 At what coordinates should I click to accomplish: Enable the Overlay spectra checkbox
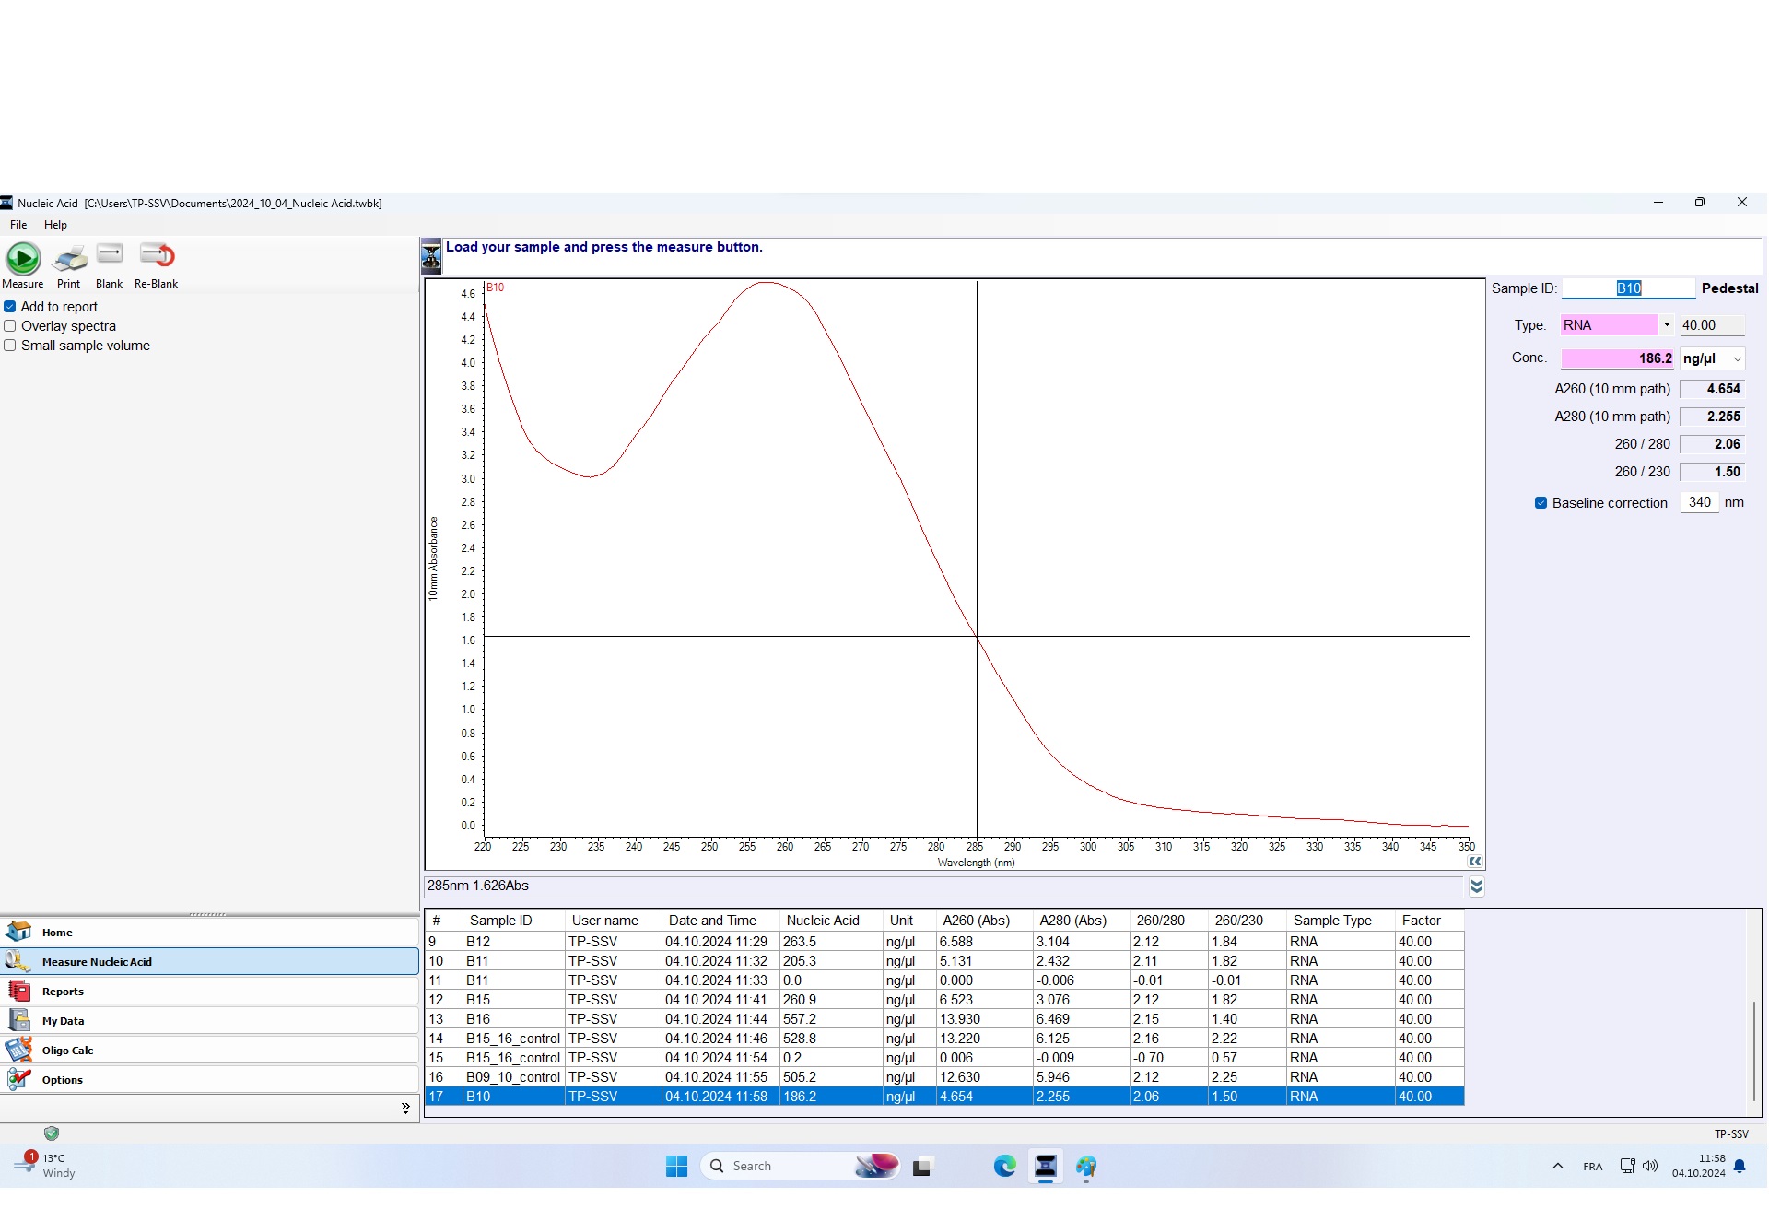point(10,326)
